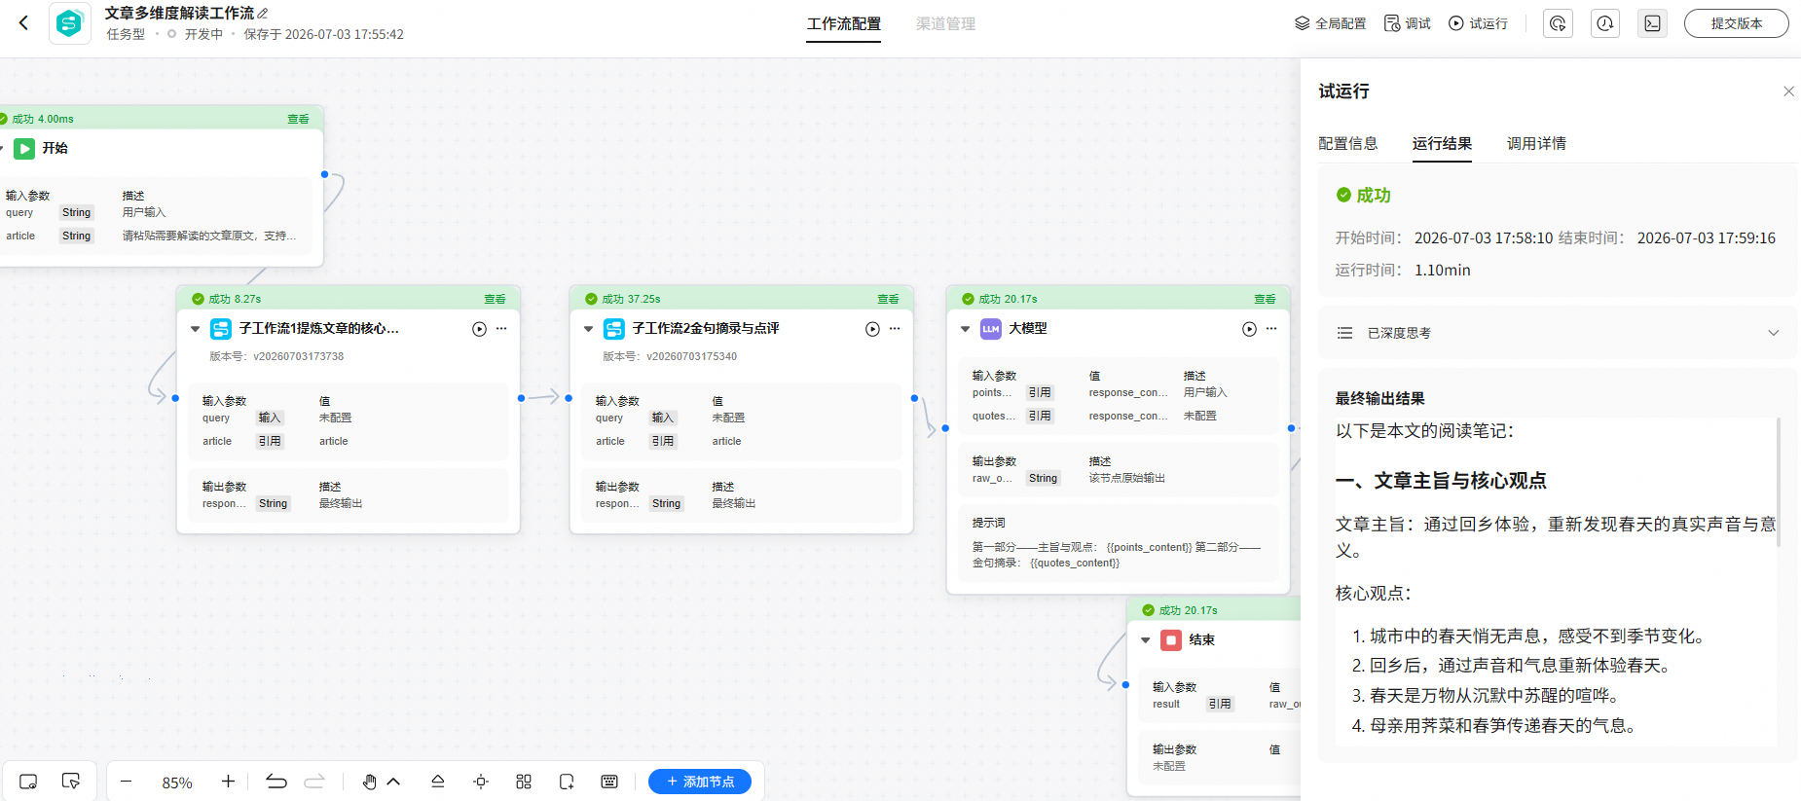
Task: View run details of 子工作流1 node
Action: pos(495,299)
